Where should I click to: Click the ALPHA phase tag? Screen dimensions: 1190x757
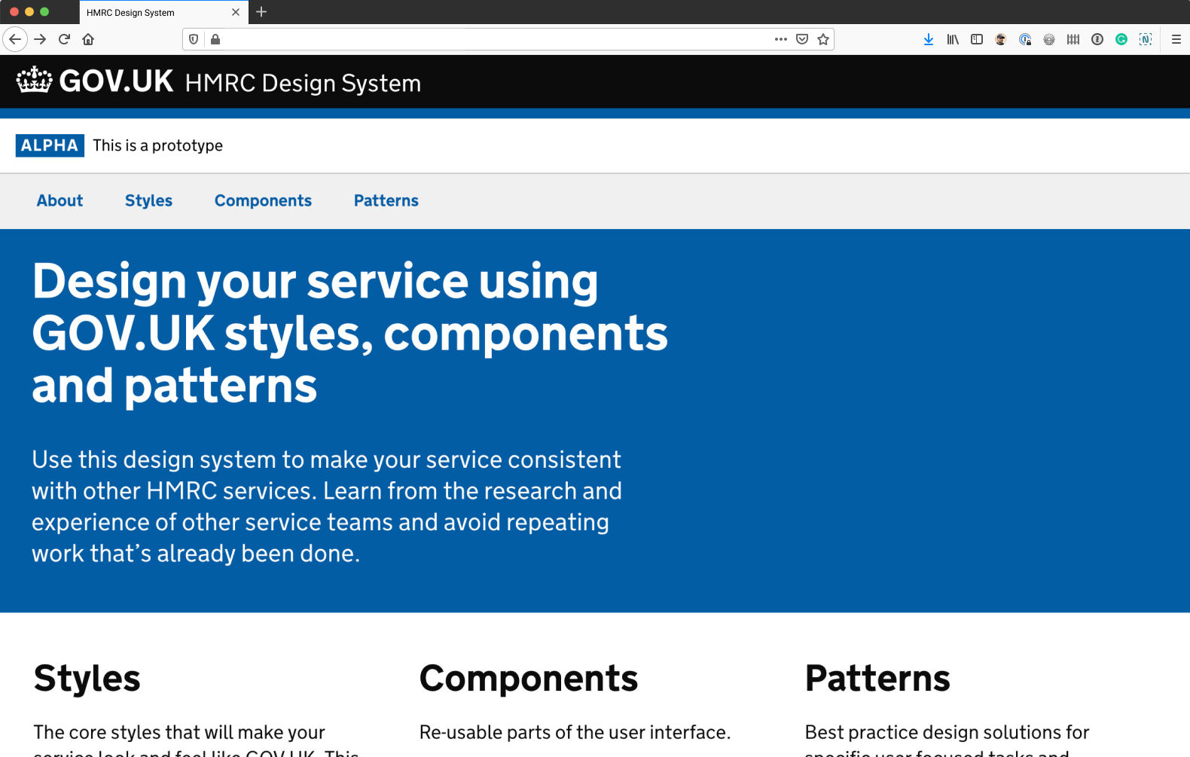50,145
